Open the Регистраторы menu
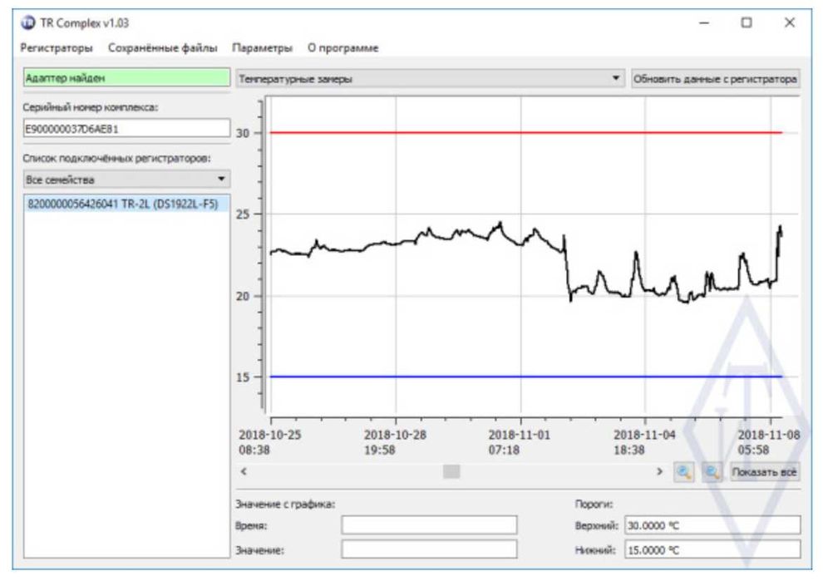This screenshot has height=581, width=823. point(57,47)
